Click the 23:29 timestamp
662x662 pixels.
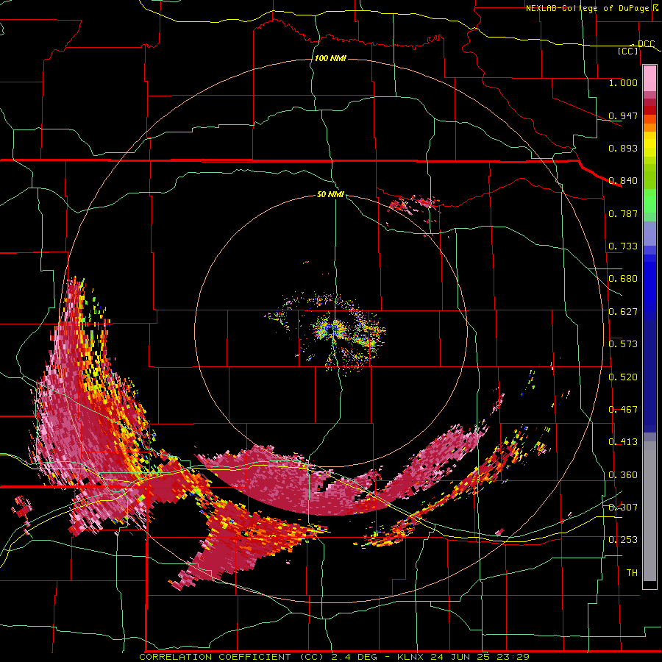513,657
